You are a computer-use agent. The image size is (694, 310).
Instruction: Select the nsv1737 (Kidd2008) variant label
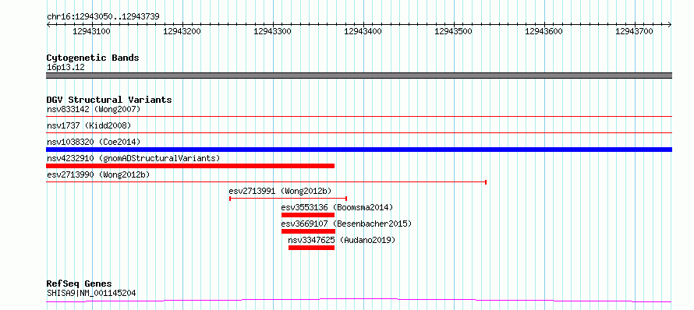89,125
